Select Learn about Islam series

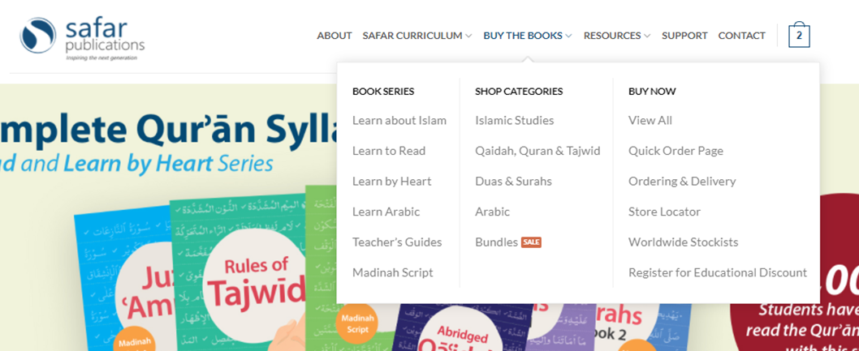click(399, 120)
